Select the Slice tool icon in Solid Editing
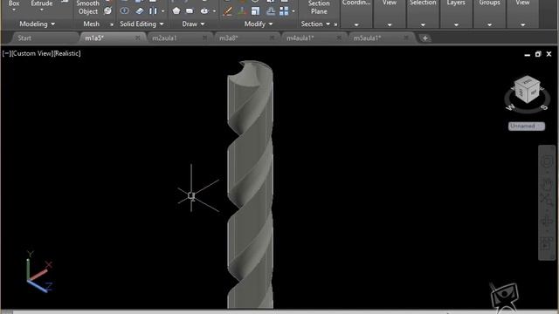The image size is (559, 314). click(x=140, y=11)
